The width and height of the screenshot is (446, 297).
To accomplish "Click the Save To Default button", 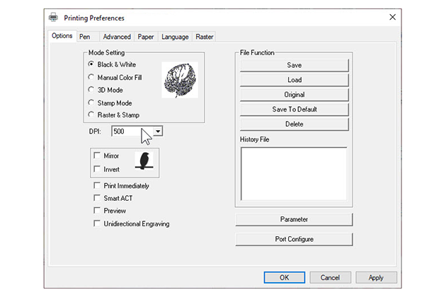I will click(295, 109).
